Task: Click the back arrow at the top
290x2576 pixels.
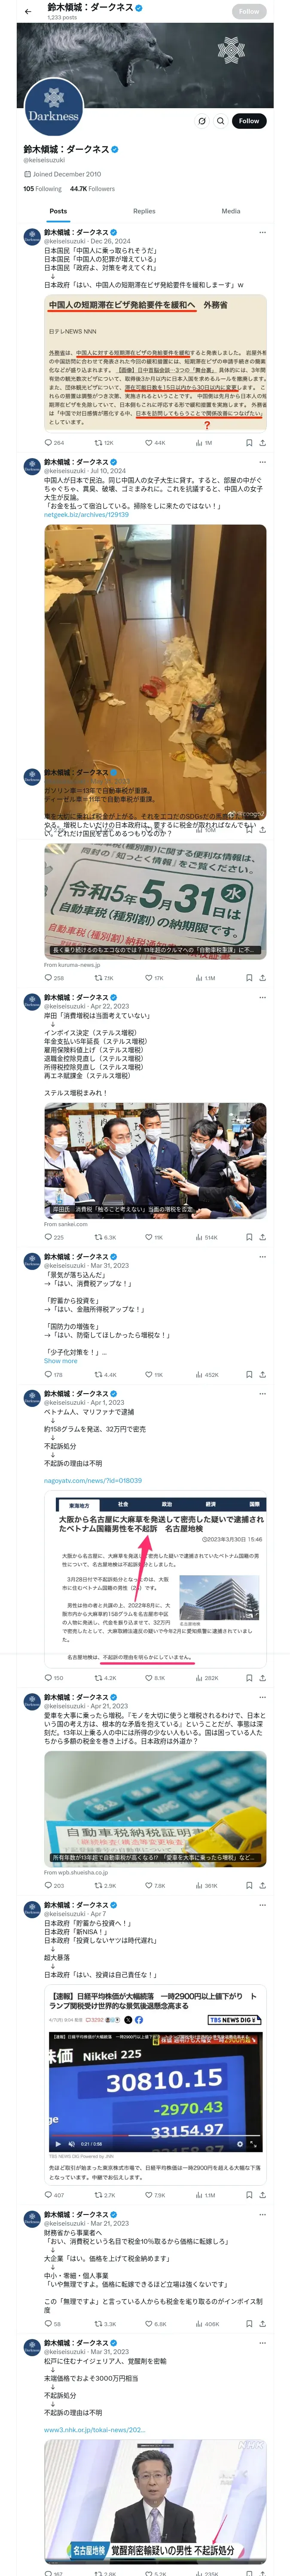Action: [x=27, y=11]
